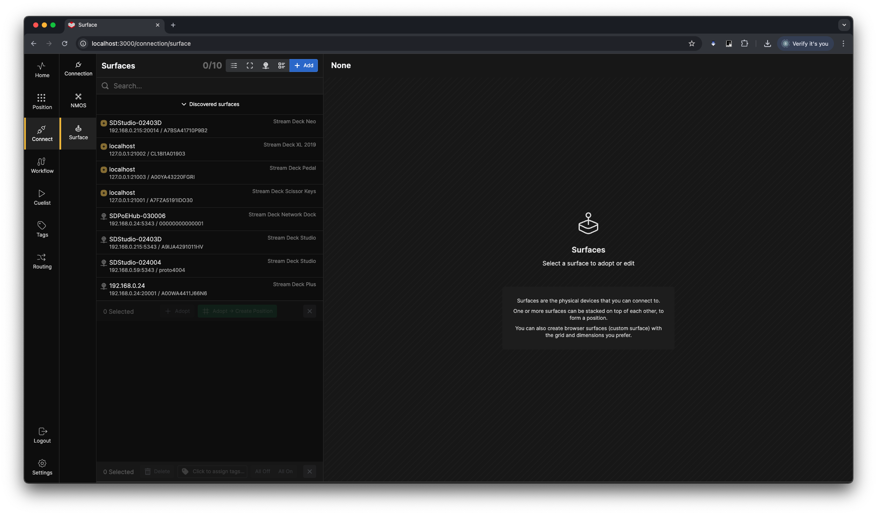The height and width of the screenshot is (515, 877).
Task: Bookmark this page with star icon
Action: (x=692, y=44)
